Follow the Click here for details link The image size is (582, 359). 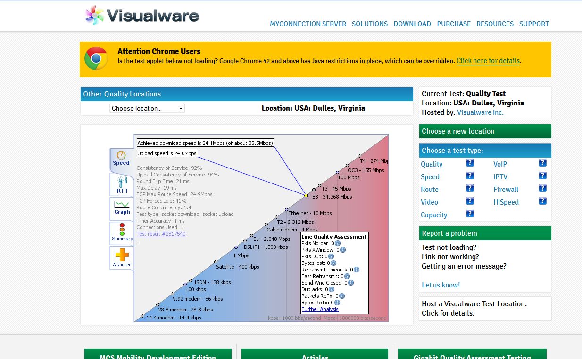488,61
